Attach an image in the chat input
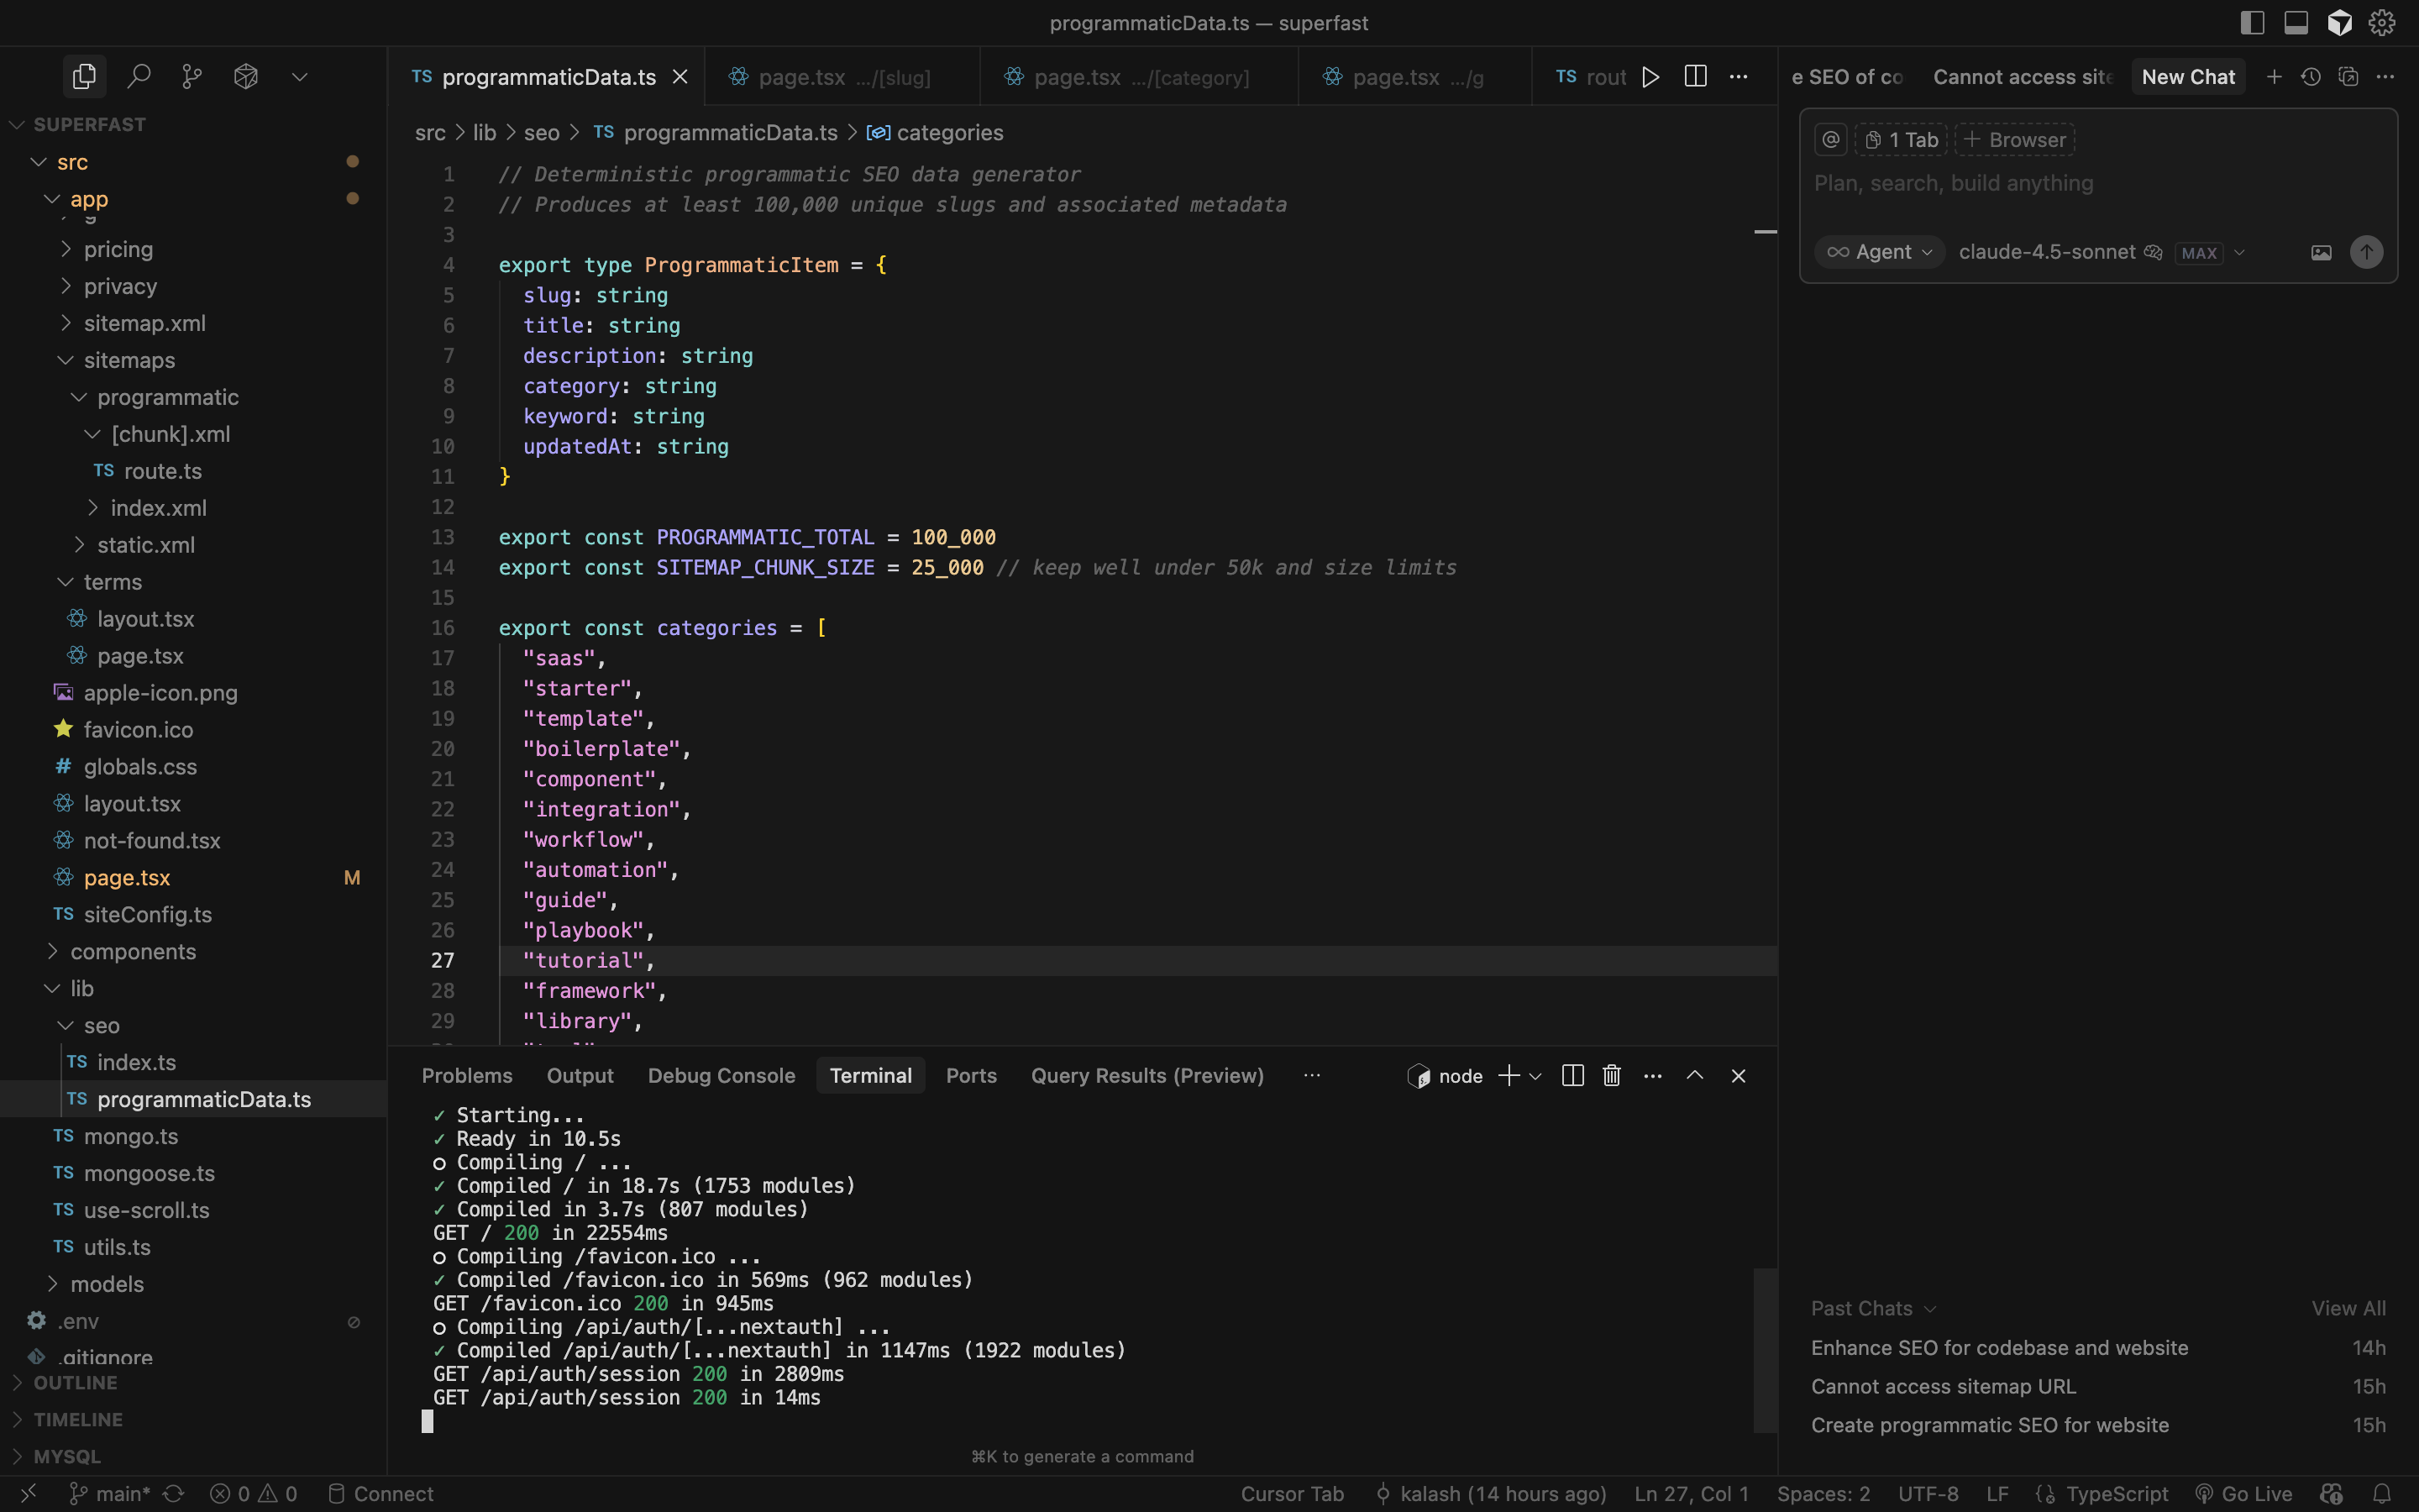The image size is (2419, 1512). [2321, 253]
